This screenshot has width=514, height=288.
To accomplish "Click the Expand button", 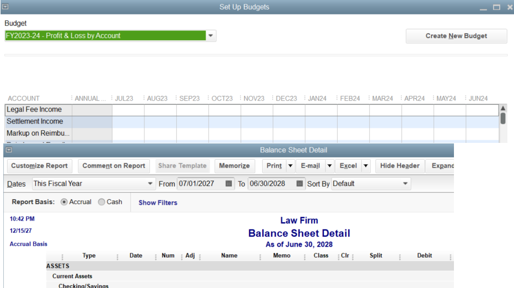I will tap(440, 166).
